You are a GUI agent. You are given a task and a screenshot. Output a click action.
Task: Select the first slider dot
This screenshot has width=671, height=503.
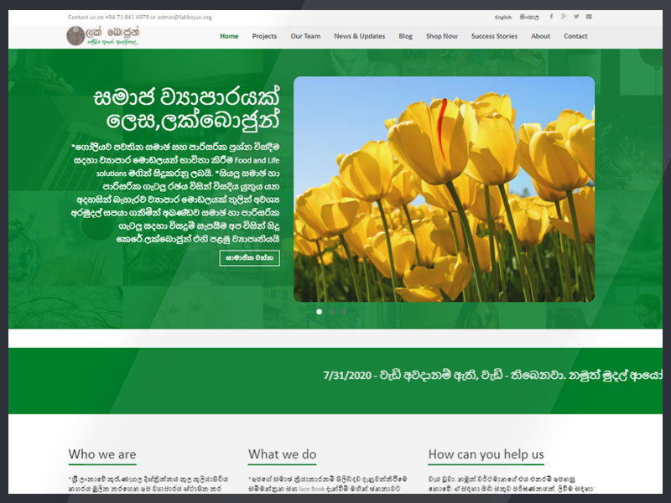click(319, 311)
